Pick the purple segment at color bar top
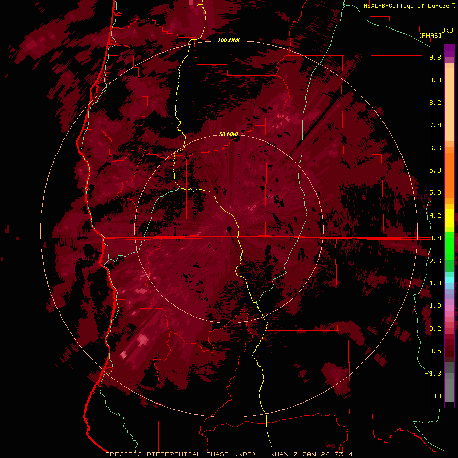 pos(449,51)
